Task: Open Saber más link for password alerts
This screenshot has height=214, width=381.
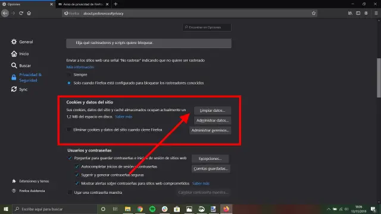Action: point(201,184)
